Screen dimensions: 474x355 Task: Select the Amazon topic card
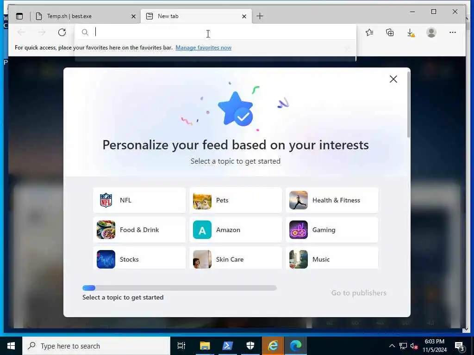tap(236, 230)
